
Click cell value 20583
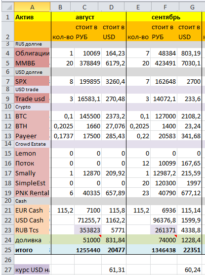[164, 136]
